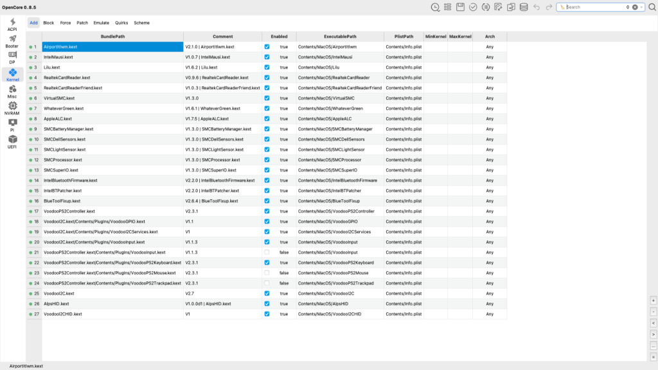The height and width of the screenshot is (370, 658).
Task: Expand the search field history dropdown arrow
Action: [643, 7]
